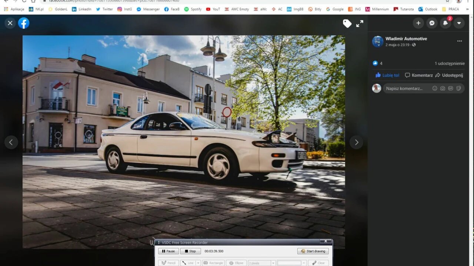Image resolution: width=474 pixels, height=266 pixels.
Task: Attach a photo to the comment
Action: [x=443, y=88]
